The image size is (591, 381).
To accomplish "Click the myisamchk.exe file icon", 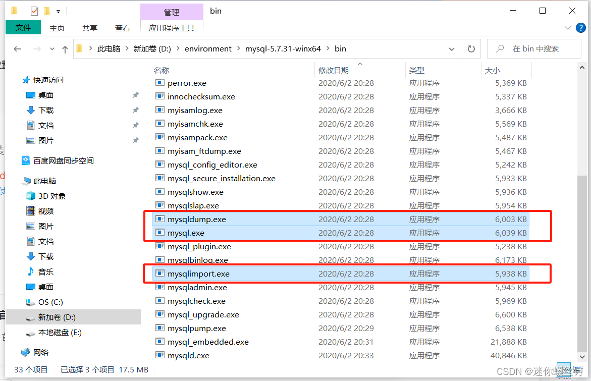I will click(x=160, y=124).
